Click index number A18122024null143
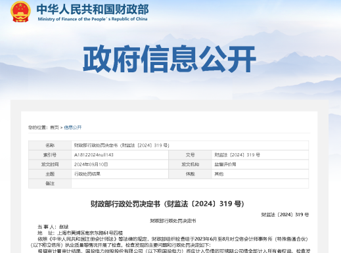This screenshot has height=253, width=341. coord(94,155)
